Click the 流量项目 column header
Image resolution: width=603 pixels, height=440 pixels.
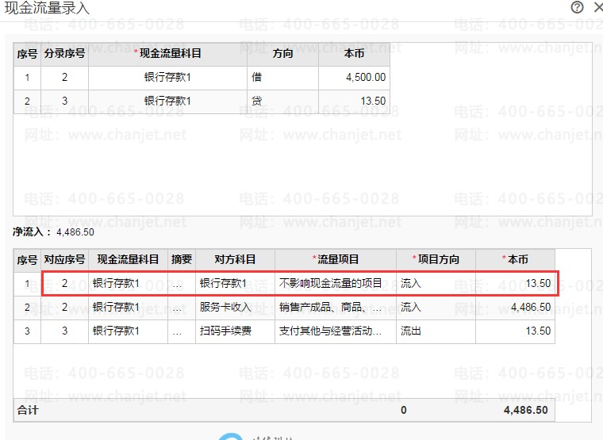[336, 259]
